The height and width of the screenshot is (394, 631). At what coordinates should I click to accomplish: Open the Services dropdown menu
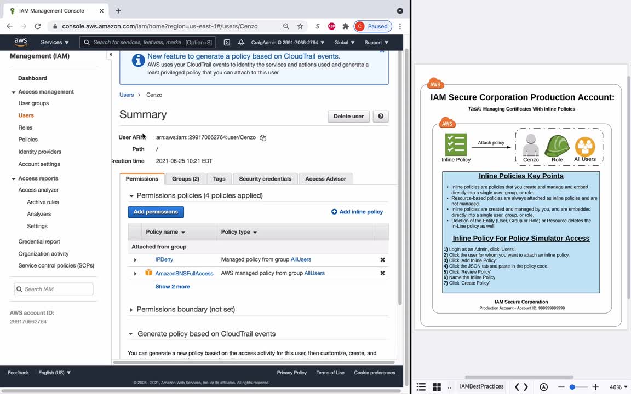(55, 42)
